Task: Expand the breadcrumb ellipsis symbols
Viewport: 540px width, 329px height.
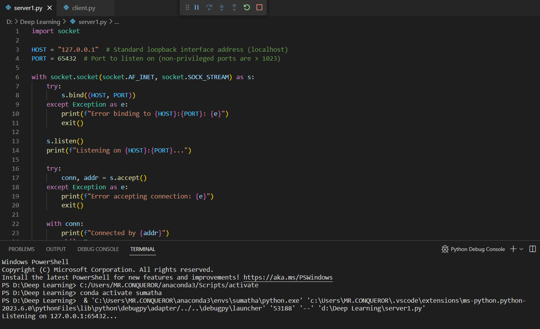Action: (x=117, y=22)
